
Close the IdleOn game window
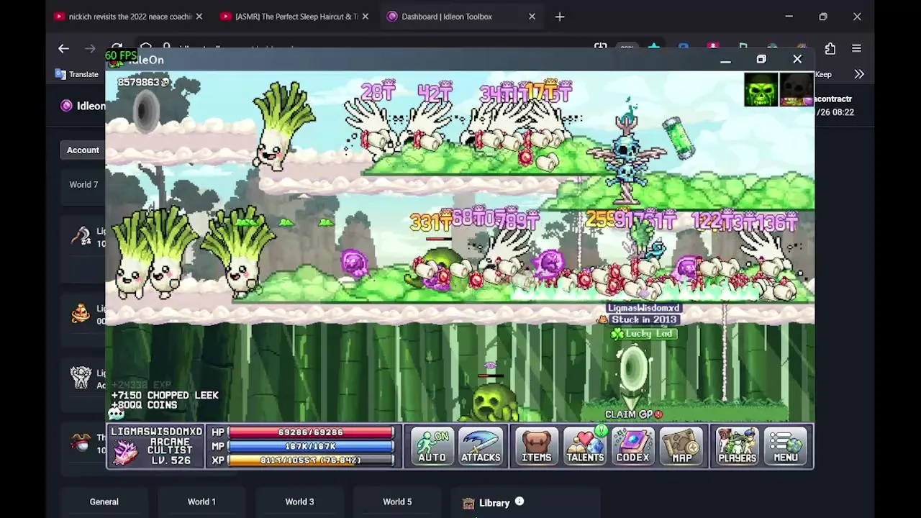tap(797, 60)
